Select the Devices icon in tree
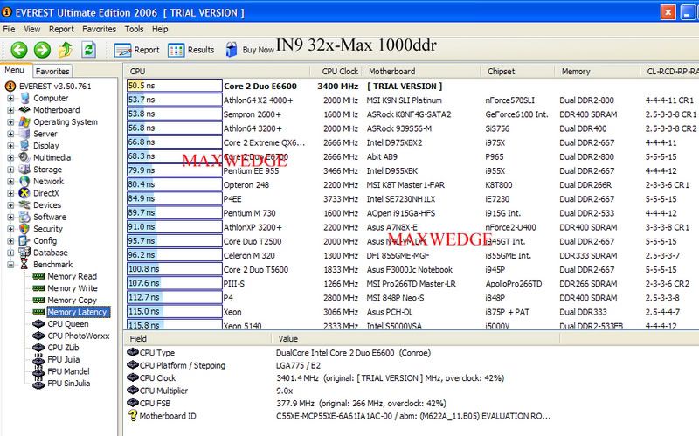Viewport: 699px width, 436px height. point(24,205)
